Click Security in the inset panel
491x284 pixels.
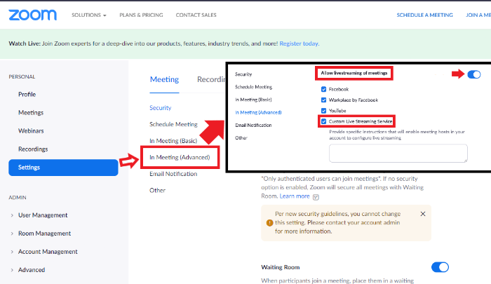(243, 74)
